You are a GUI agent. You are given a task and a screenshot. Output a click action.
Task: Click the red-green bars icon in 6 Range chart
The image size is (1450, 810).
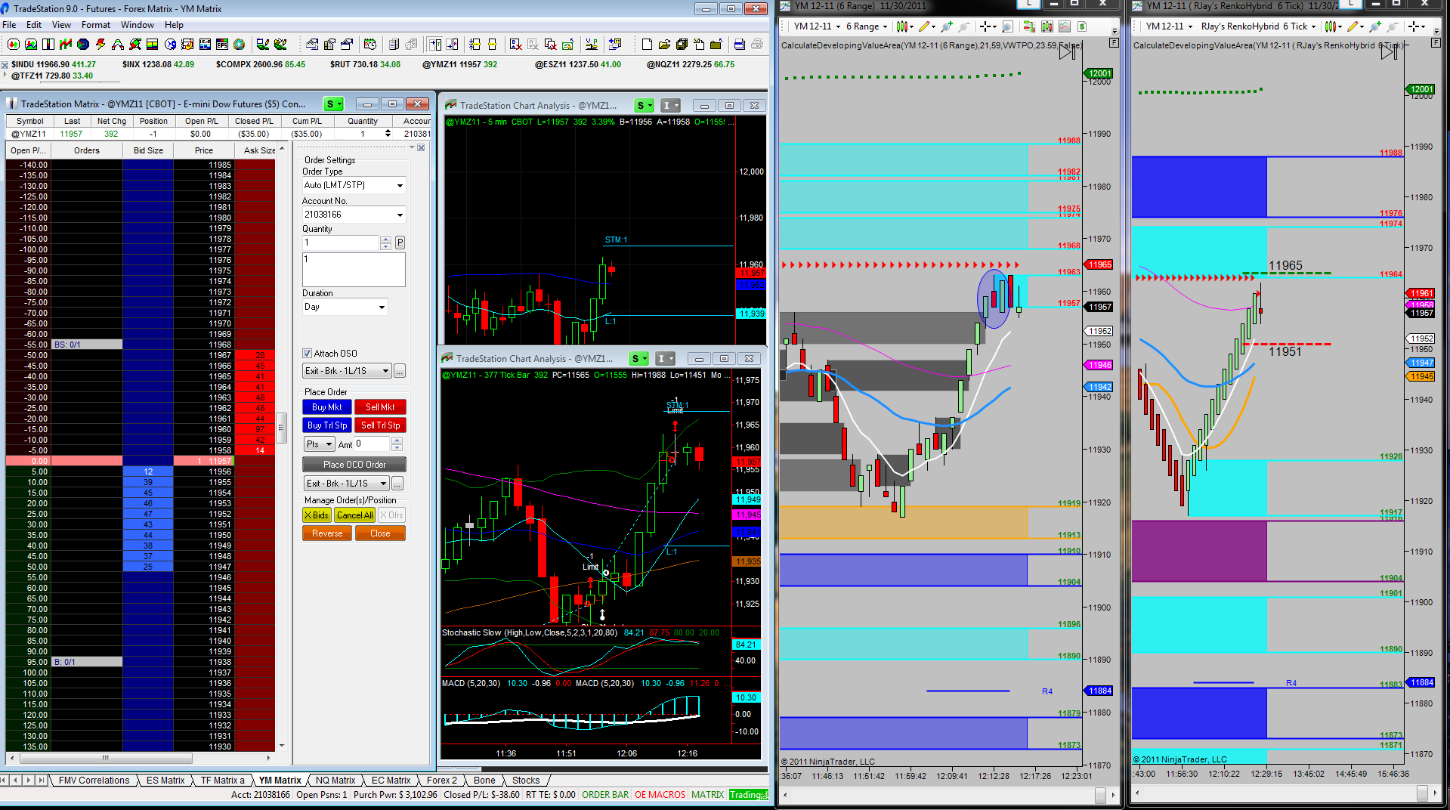point(1029,26)
